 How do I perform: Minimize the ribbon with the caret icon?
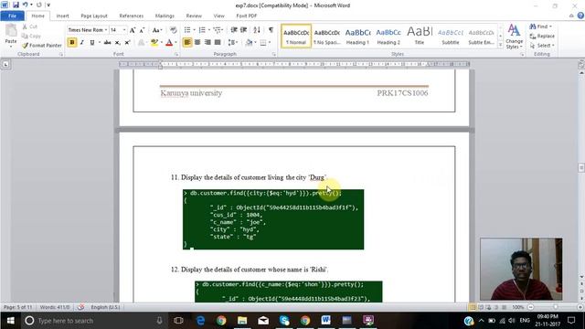pyautogui.click(x=571, y=16)
